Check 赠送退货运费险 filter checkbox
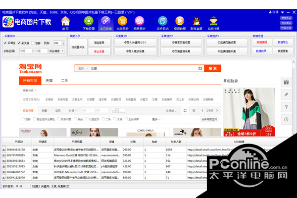The width and height of the screenshot is (297, 198). point(35,119)
